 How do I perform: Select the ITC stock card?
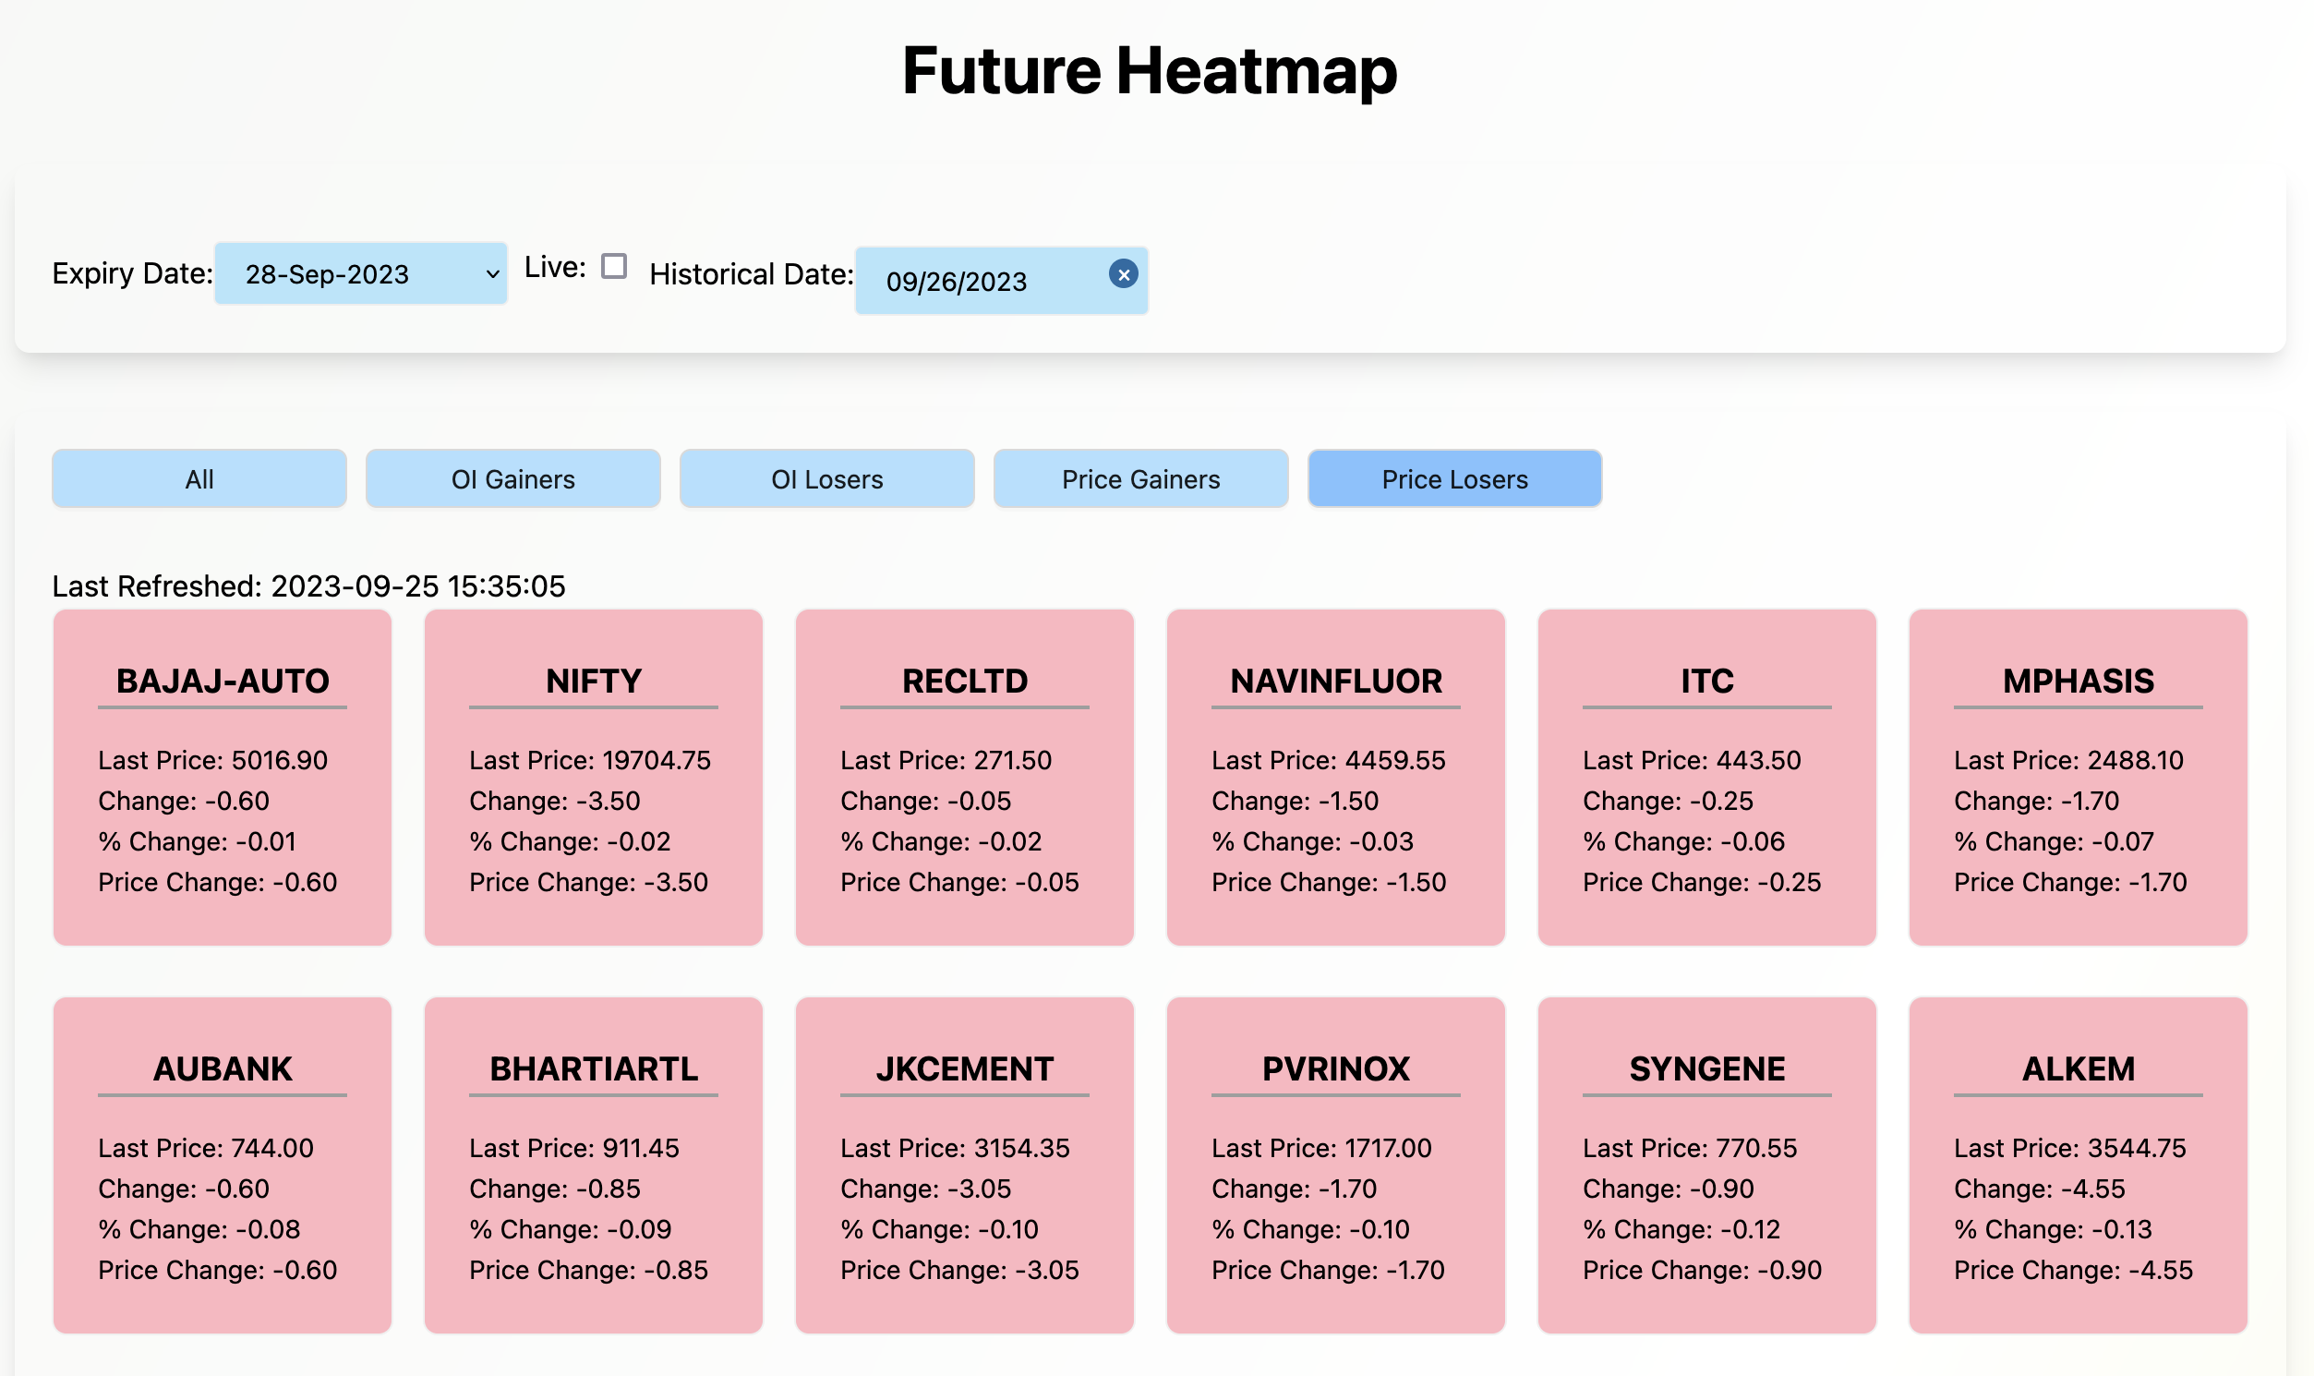1706,779
